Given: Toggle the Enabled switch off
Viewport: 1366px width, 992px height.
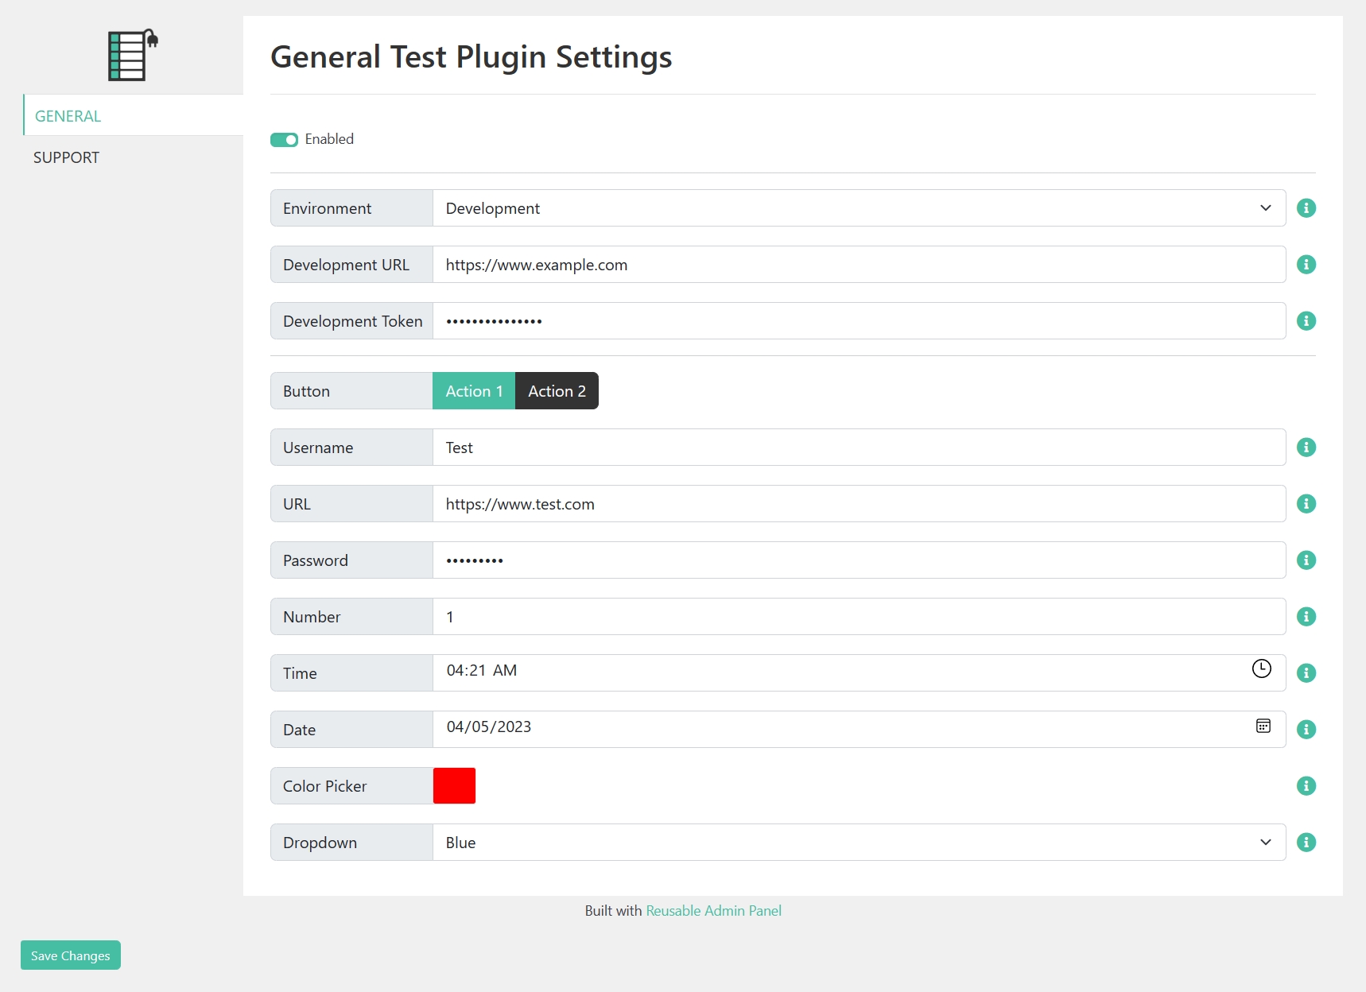Looking at the screenshot, I should [x=284, y=140].
